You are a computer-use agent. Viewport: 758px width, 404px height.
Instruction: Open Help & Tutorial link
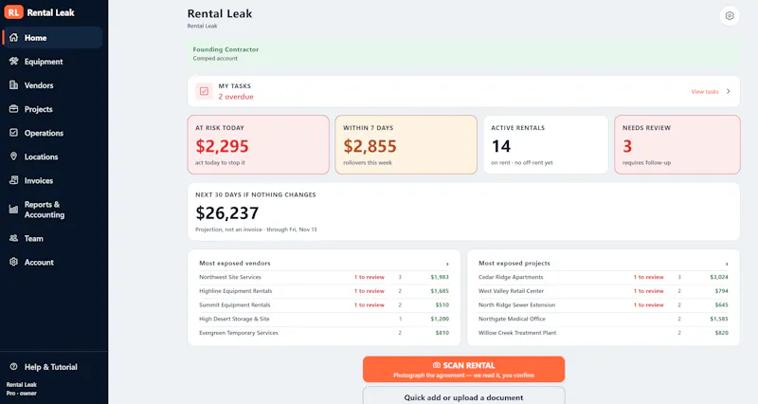click(x=52, y=367)
